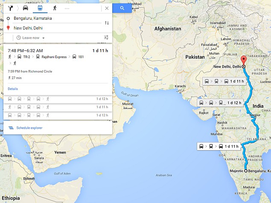The image size is (271, 203).
Task: Click the blue search button
Action: point(122,8)
